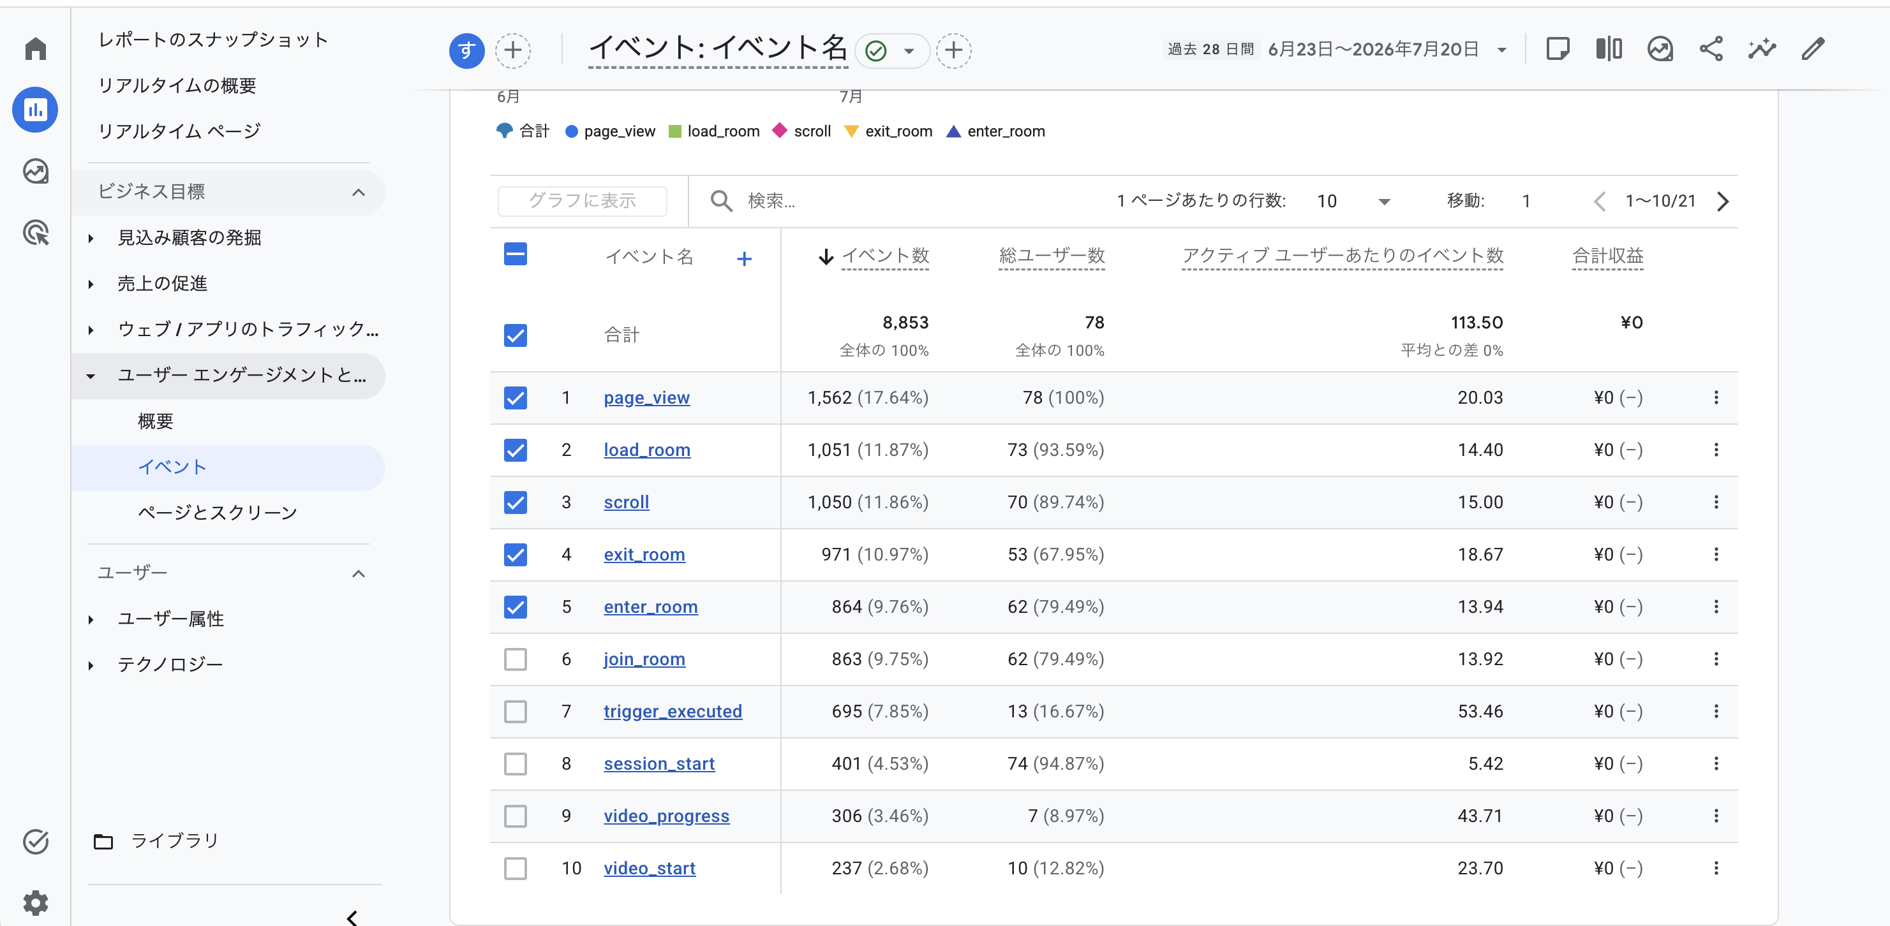1890x926 pixels.
Task: Open more options for video_start row
Action: (x=1715, y=868)
